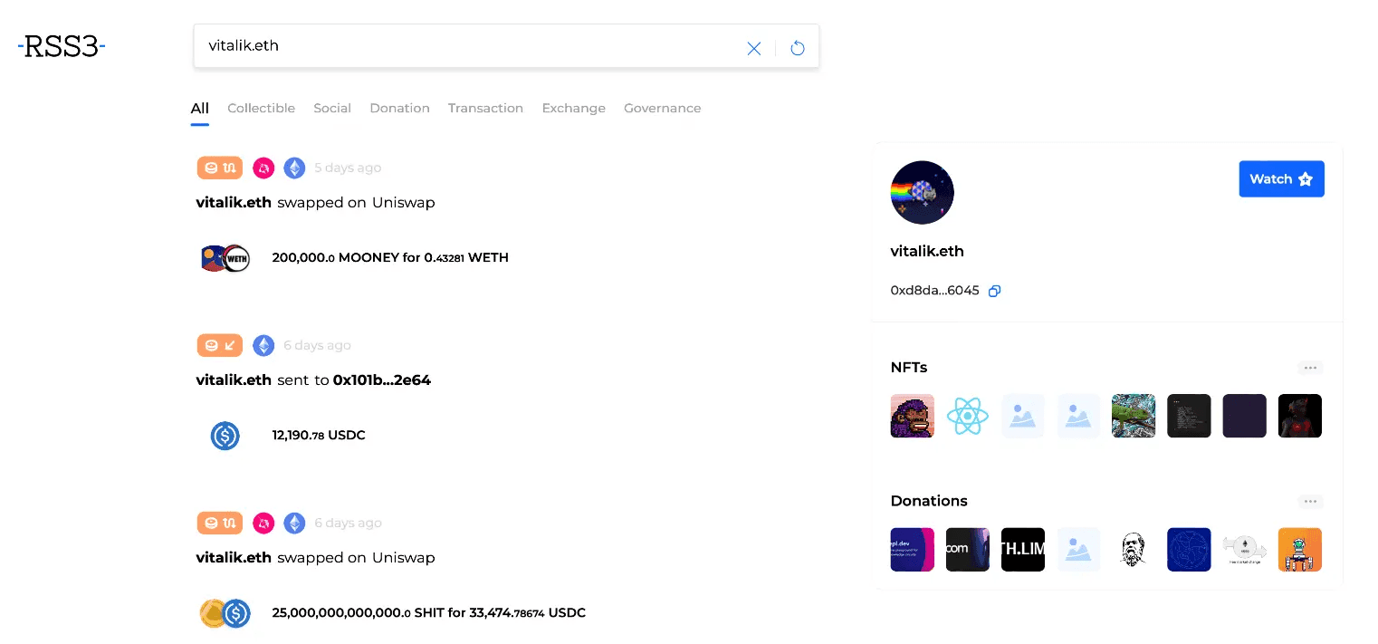Switch to the Collectible tab
Image resolution: width=1378 pixels, height=644 pixels.
262,108
